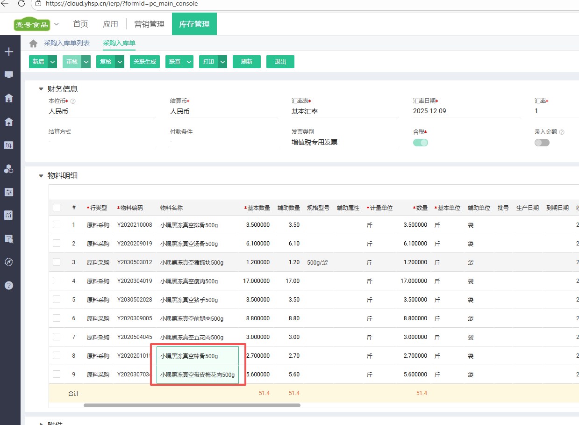Screen dimensions: 579x425
Task: Open the monitor screen icon in sidebar
Action: tap(8, 75)
